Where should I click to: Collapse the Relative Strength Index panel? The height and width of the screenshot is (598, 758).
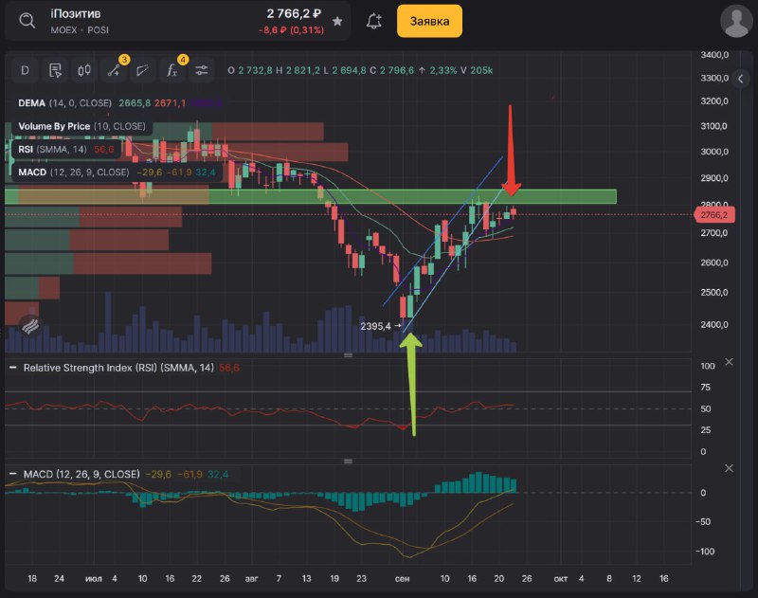click(13, 368)
